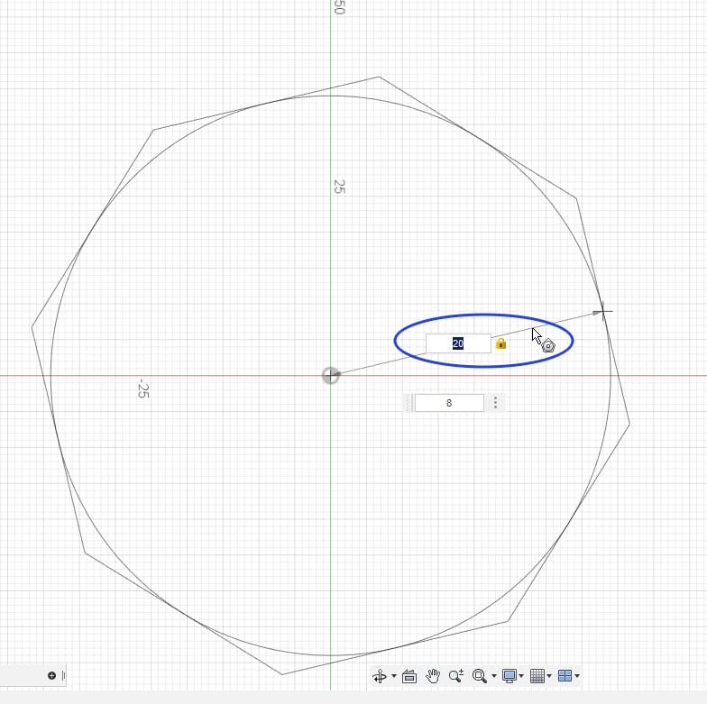Image resolution: width=707 pixels, height=704 pixels.
Task: Click the Viewports layout icon
Action: pyautogui.click(x=565, y=676)
